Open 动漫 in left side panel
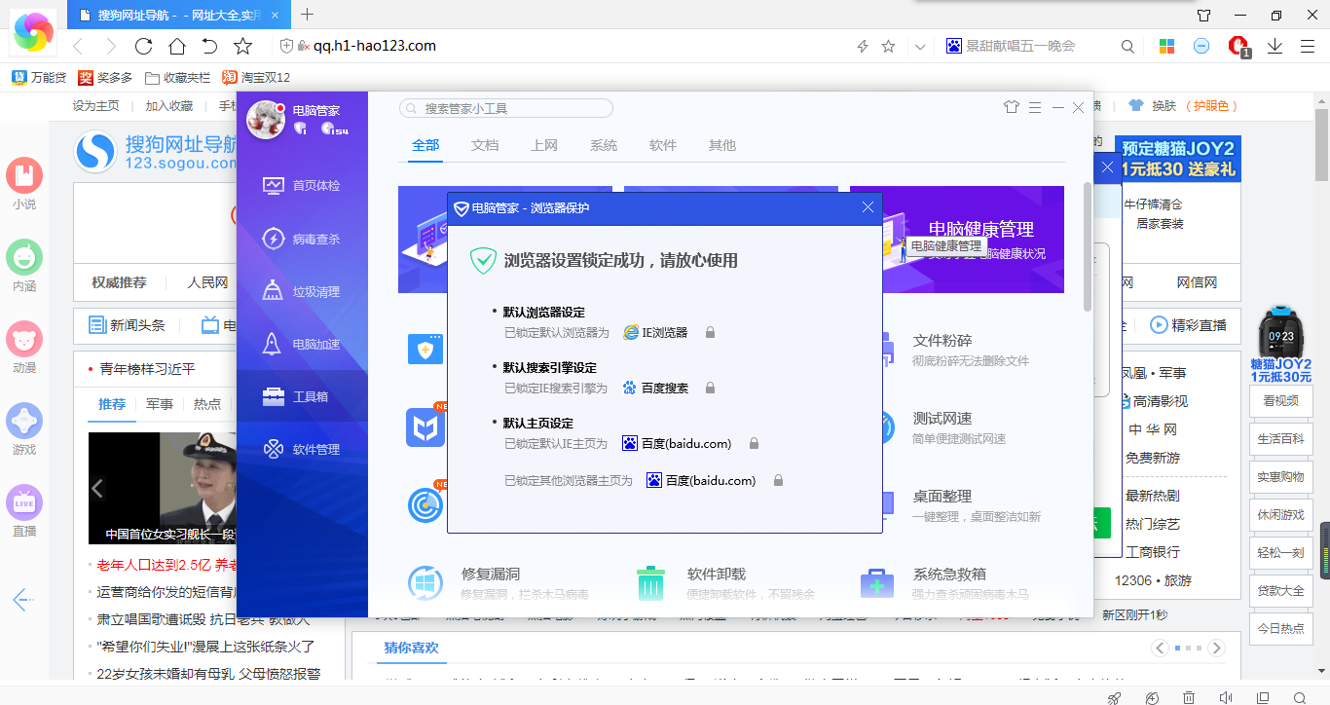Image resolution: width=1330 pixels, height=705 pixels. coord(24,348)
